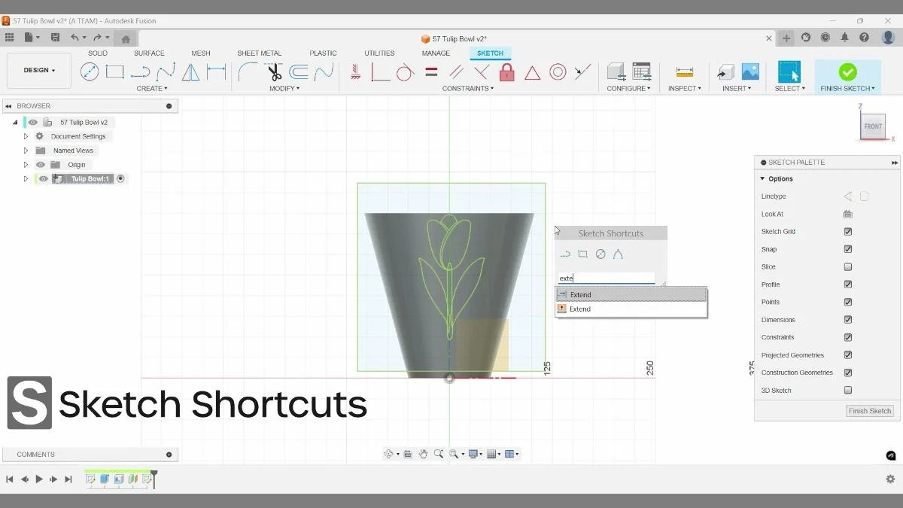Select the Circle tool in Create panel
Screen dimensions: 903x508
click(x=90, y=71)
